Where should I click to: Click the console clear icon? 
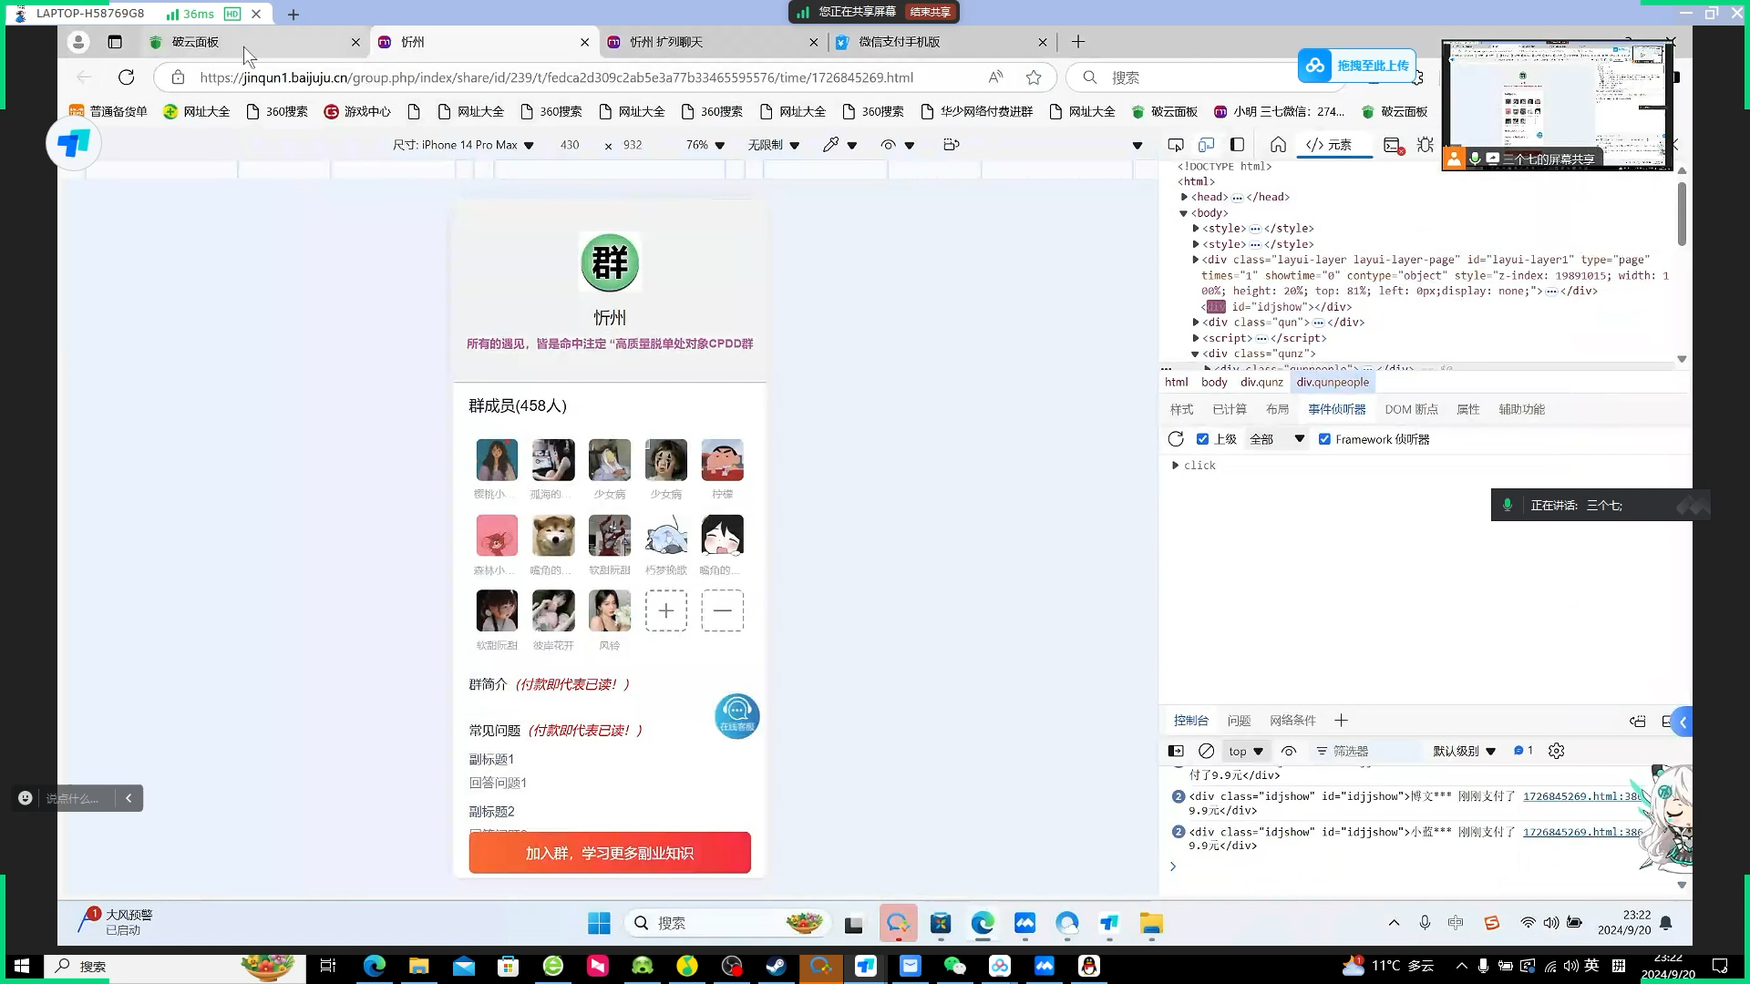[x=1207, y=751]
